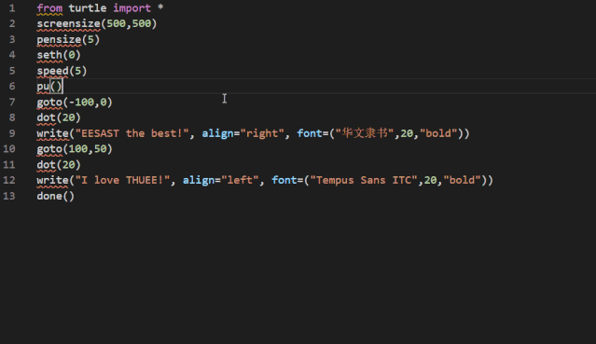
Task: Place cursor in 'pensize(5)' on line 3
Action: coord(68,39)
